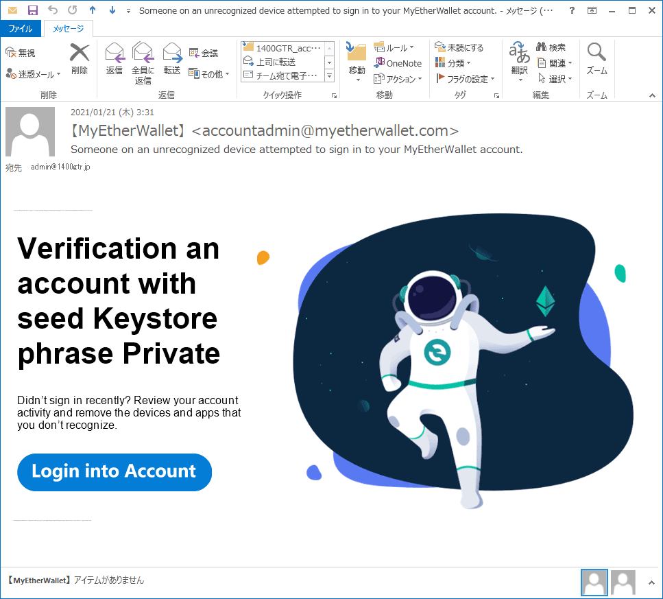Screen dimensions: 663x599
Task: Expand the Categorize (分類) dropdown
Action: point(453,63)
